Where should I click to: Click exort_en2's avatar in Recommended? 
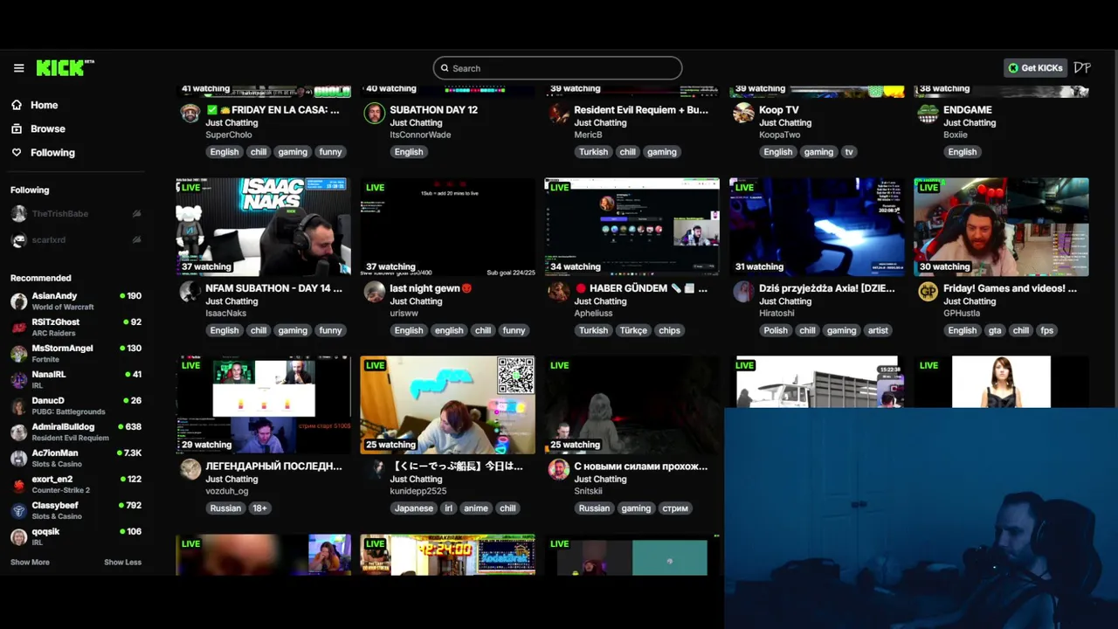[18, 485]
